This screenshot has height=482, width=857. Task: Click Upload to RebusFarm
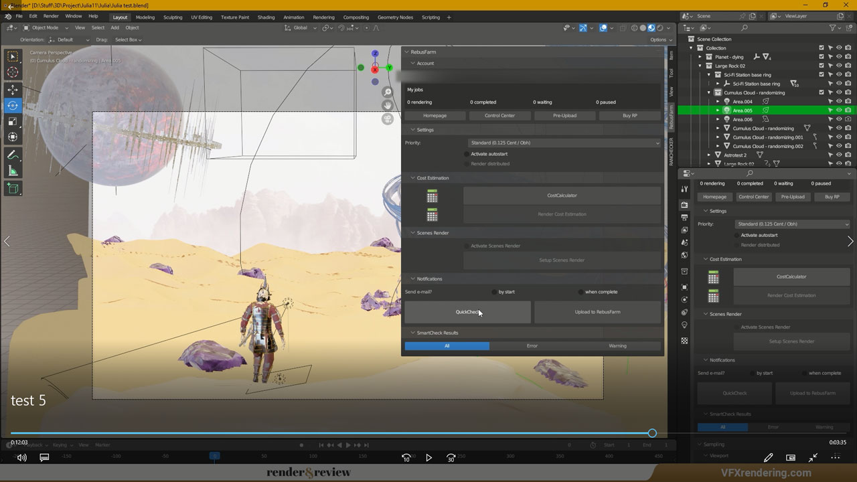click(597, 311)
